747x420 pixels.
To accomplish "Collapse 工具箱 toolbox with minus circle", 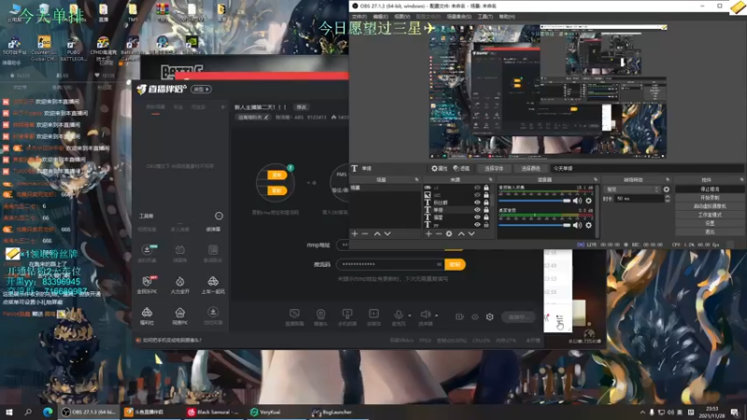I will point(218,217).
